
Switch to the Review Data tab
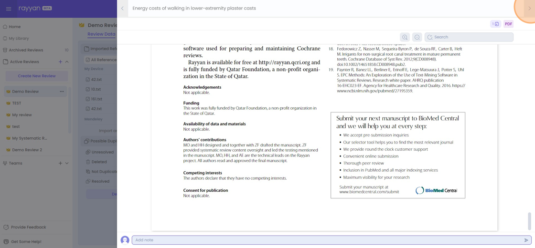(x=101, y=34)
